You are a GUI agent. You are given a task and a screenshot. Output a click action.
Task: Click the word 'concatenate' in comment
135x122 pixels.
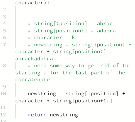[x=33, y=80]
